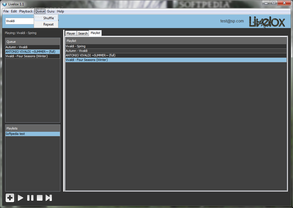The height and width of the screenshot is (208, 293).
Task: Select 'Vivaldi - Four Seasons (Winter)' in Queue
Action: [33, 56]
